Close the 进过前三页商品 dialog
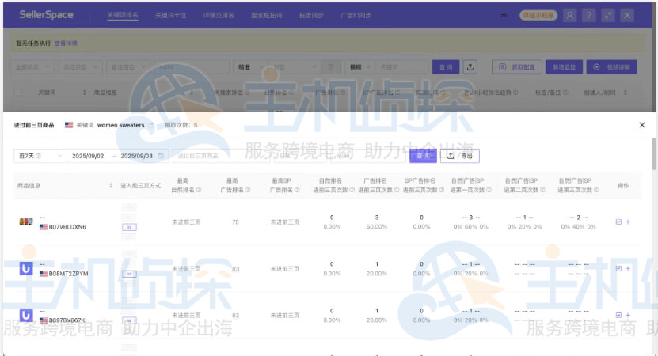The image size is (658, 356). pyautogui.click(x=641, y=125)
